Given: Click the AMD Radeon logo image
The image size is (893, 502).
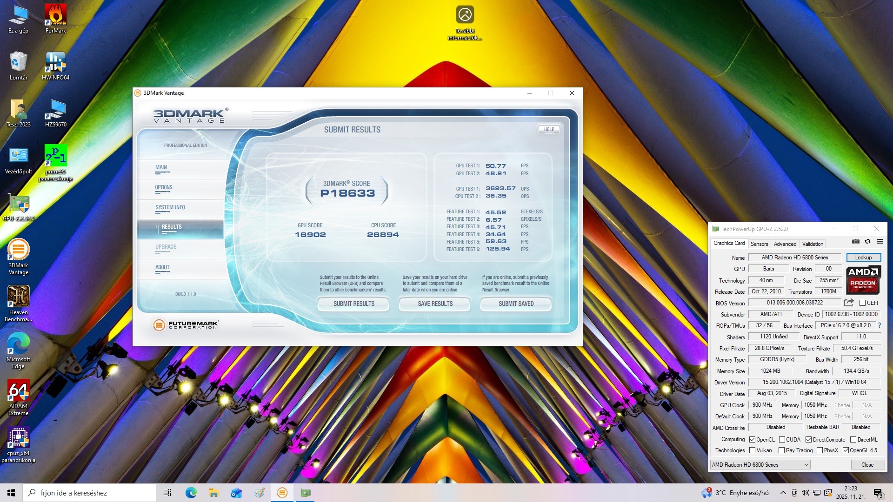Looking at the screenshot, I should click(x=863, y=280).
